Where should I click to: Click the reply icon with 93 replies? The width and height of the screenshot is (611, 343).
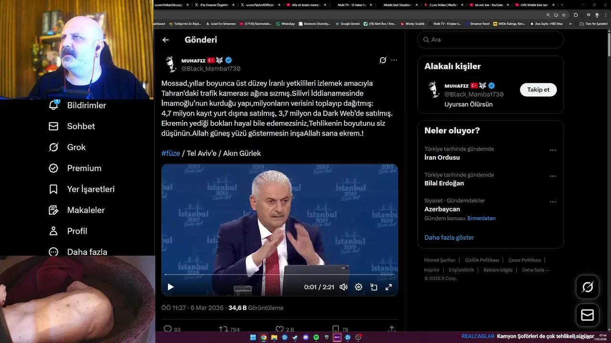(x=168, y=329)
